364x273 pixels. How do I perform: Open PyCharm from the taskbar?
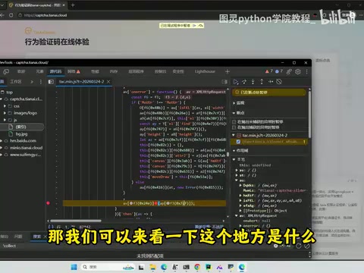[209, 267]
